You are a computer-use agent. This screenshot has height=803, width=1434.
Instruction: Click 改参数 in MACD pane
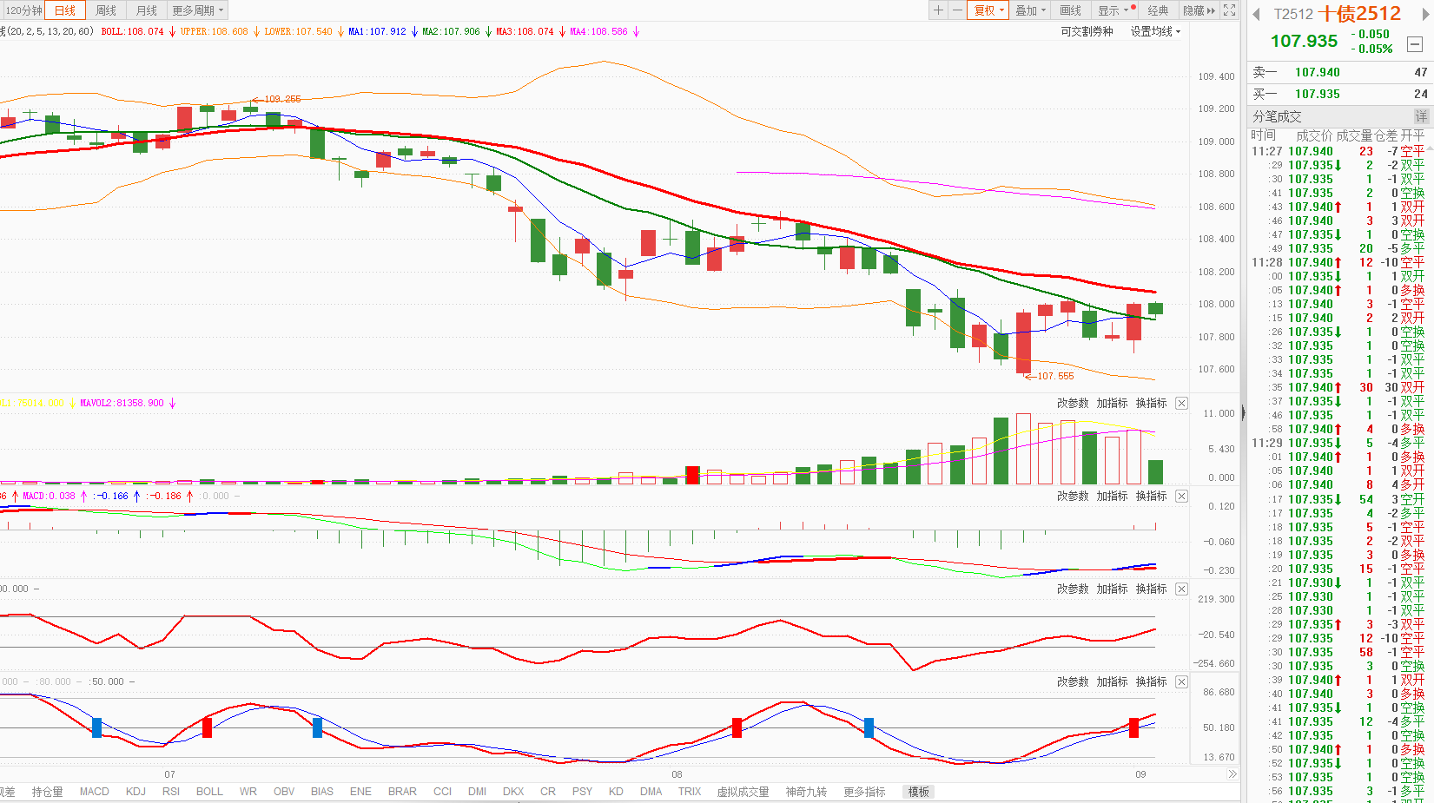click(1073, 497)
